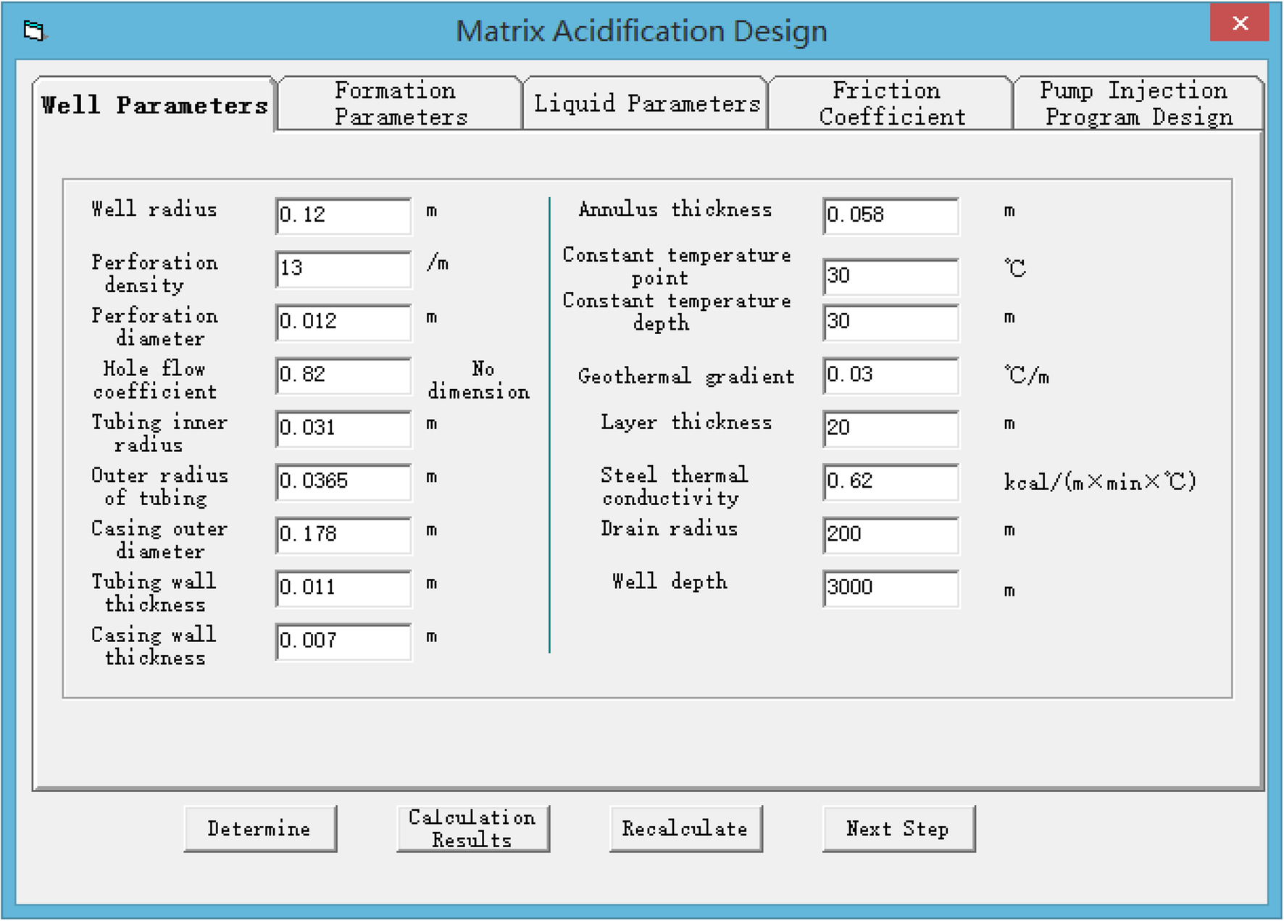Select the Drain radius field

click(x=890, y=535)
